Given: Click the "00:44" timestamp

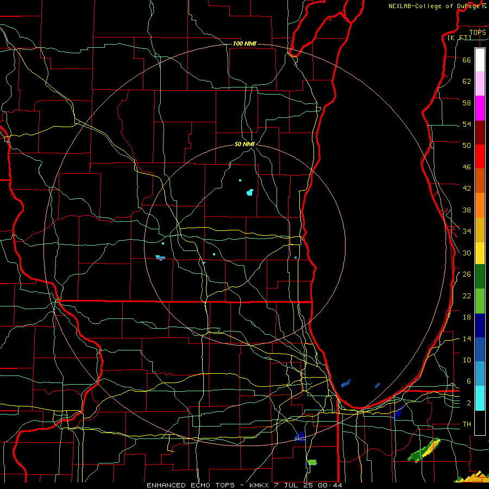Looking at the screenshot, I should (330, 485).
